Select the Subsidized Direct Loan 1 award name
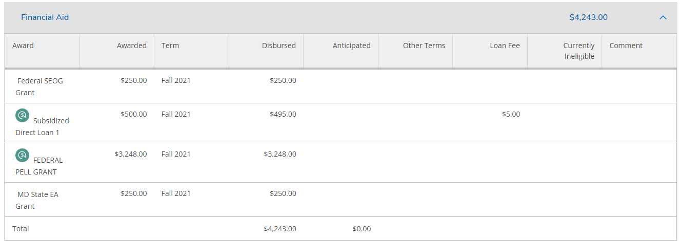The height and width of the screenshot is (241, 680). [42, 127]
